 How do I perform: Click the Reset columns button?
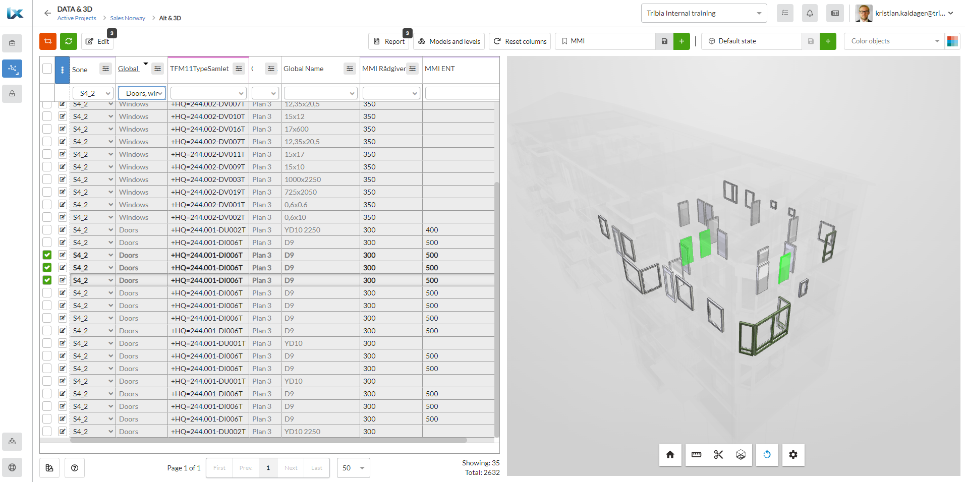click(x=520, y=41)
